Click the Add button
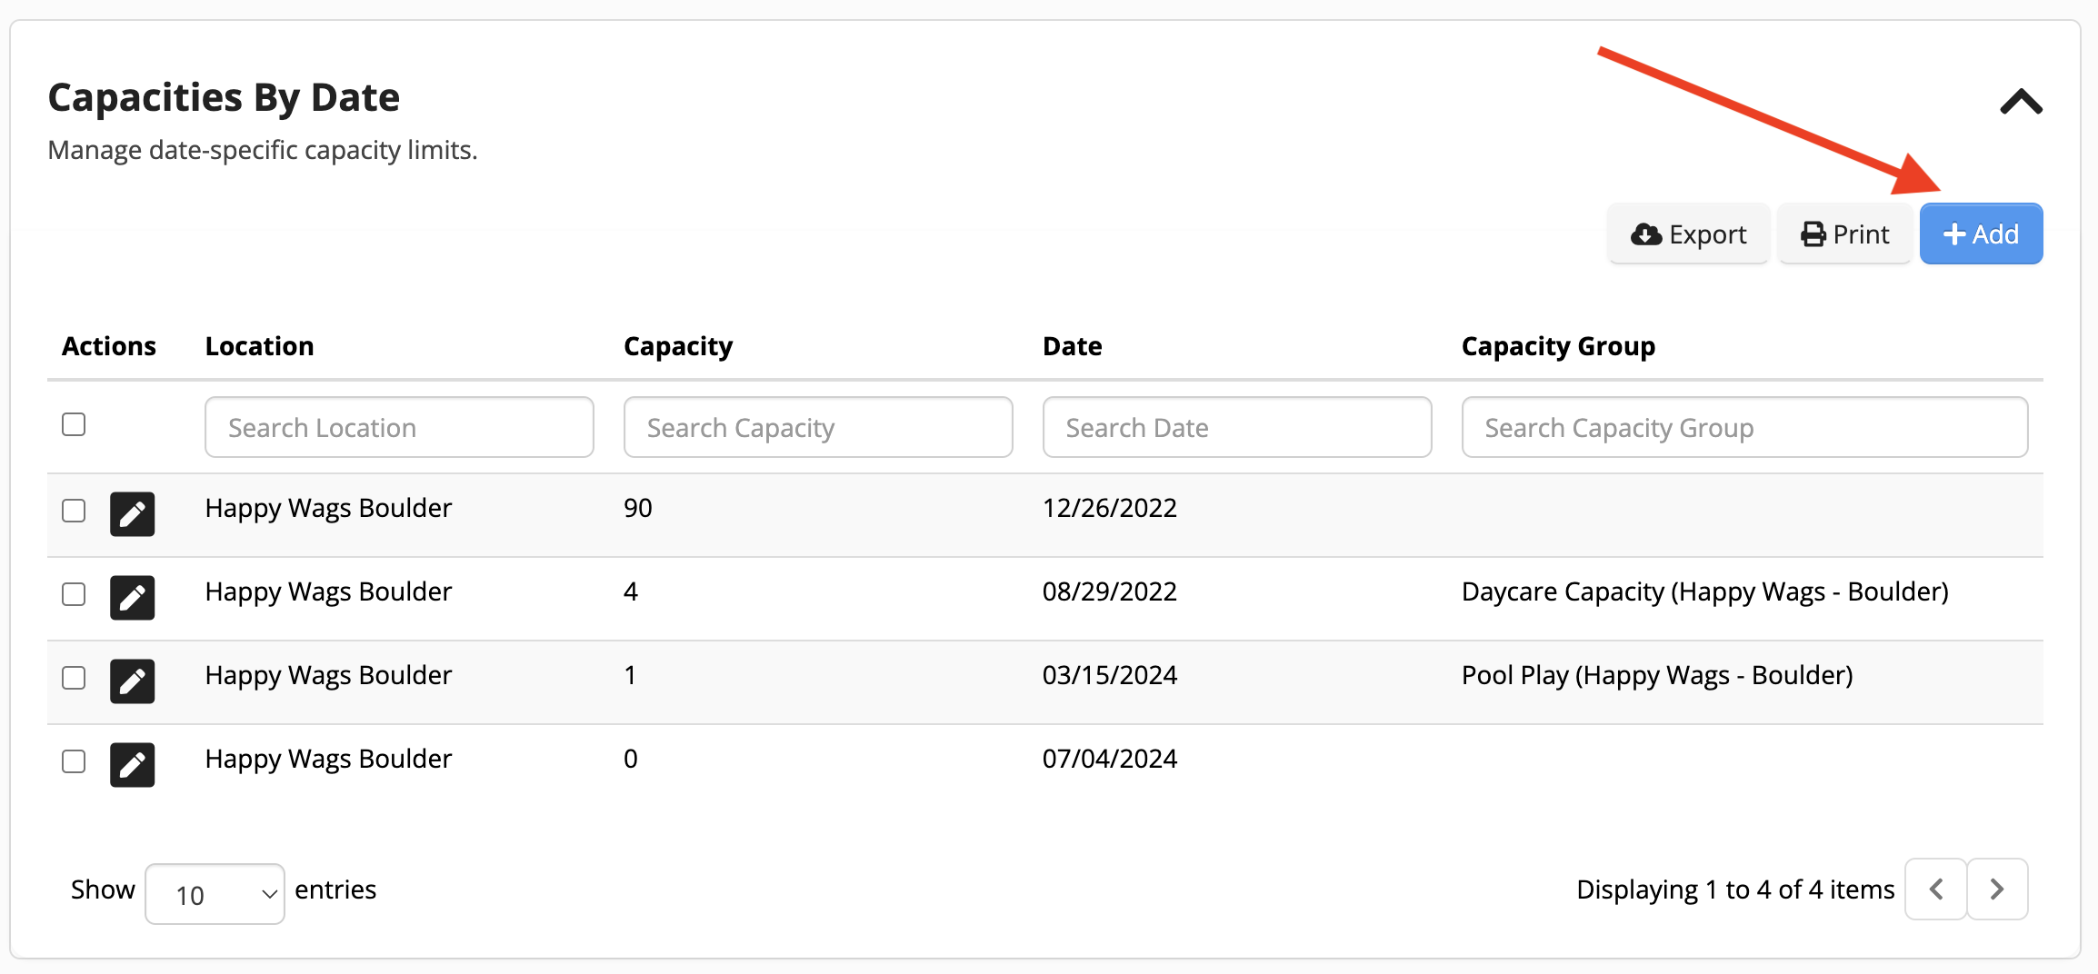The height and width of the screenshot is (974, 2098). click(x=1981, y=234)
